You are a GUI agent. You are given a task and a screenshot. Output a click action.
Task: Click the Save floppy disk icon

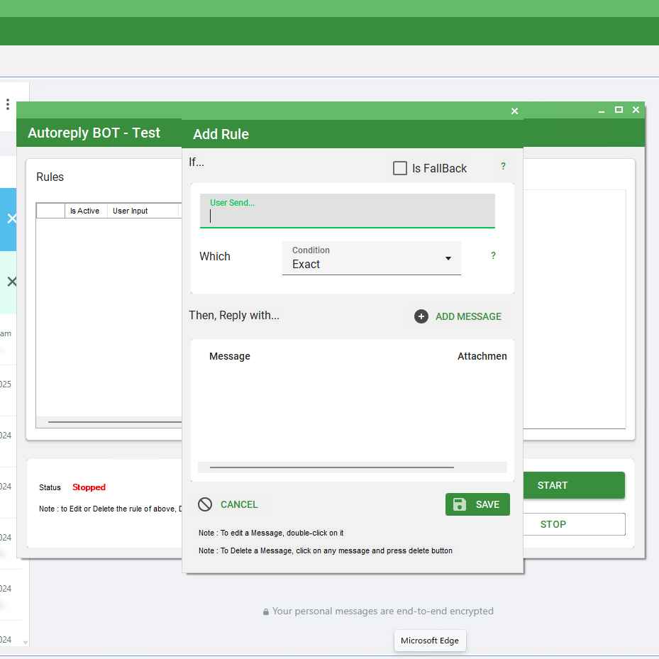click(459, 504)
